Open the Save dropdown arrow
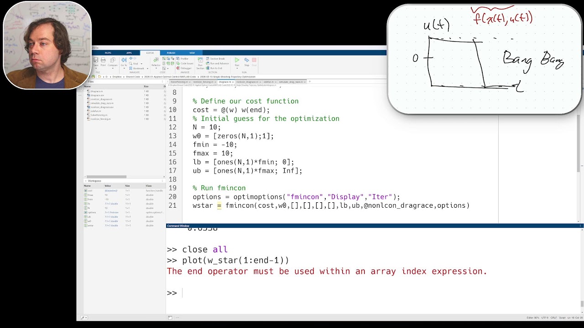This screenshot has width=584, height=328. pyautogui.click(x=96, y=68)
